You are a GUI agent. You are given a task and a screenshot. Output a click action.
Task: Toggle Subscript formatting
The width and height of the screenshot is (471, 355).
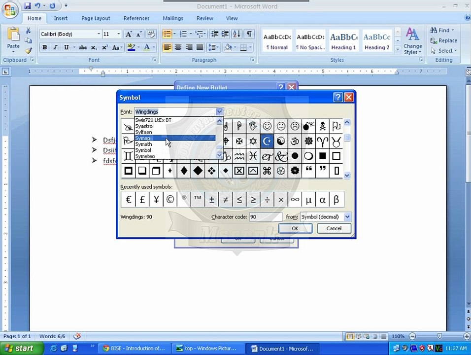click(94, 47)
